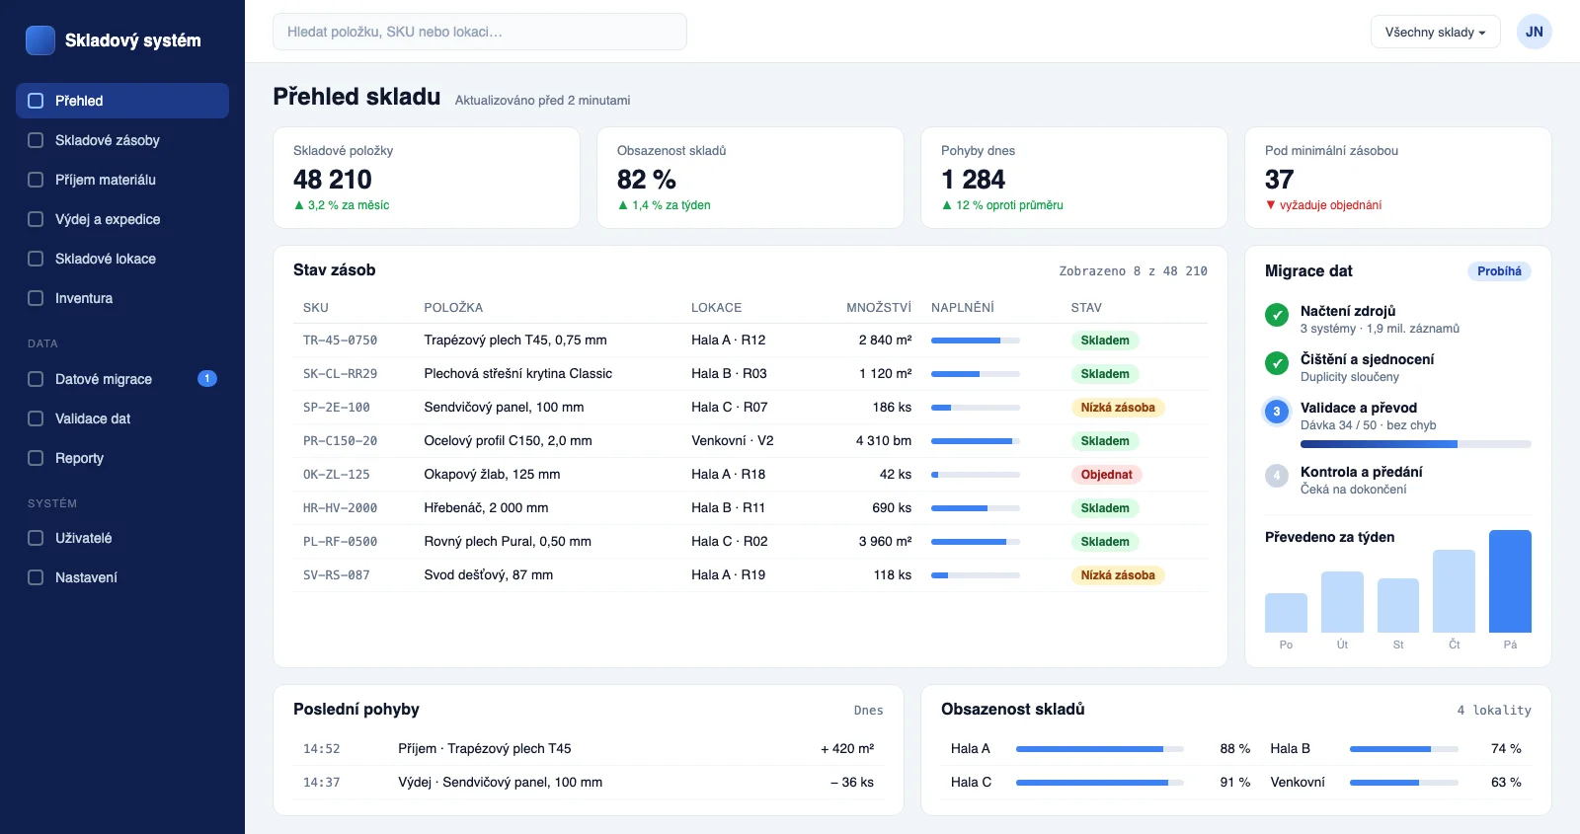The width and height of the screenshot is (1580, 834).
Task: Click the icon next to Validace dat
Action: click(x=36, y=418)
